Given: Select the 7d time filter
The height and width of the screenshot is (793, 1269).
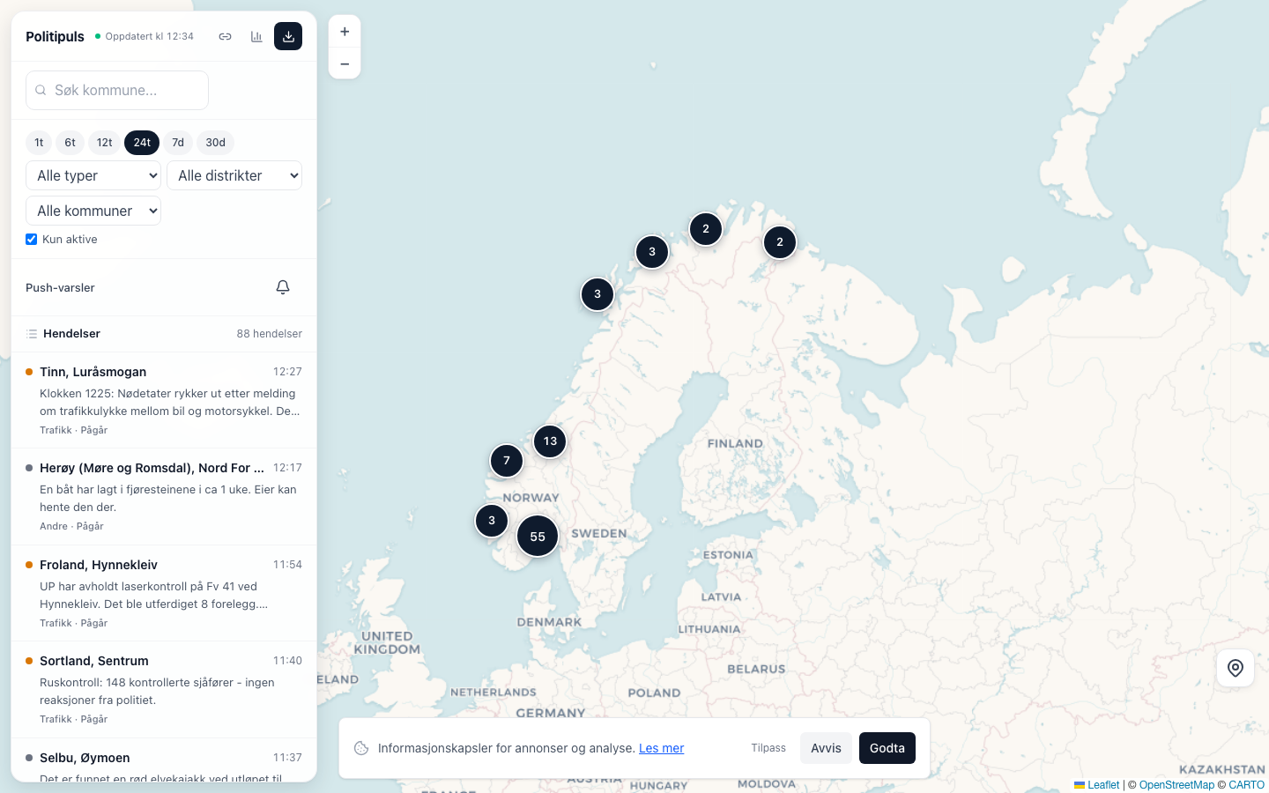Looking at the screenshot, I should click(178, 143).
